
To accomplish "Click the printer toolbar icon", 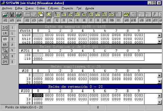I will (x=19, y=14).
